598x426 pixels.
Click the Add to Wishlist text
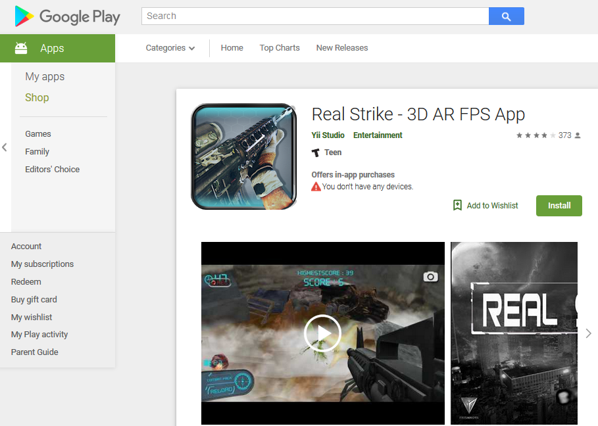492,206
